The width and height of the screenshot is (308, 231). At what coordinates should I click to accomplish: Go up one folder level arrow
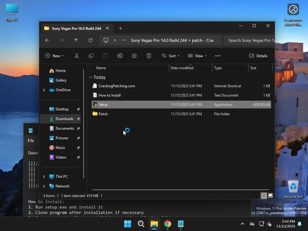pos(76,40)
